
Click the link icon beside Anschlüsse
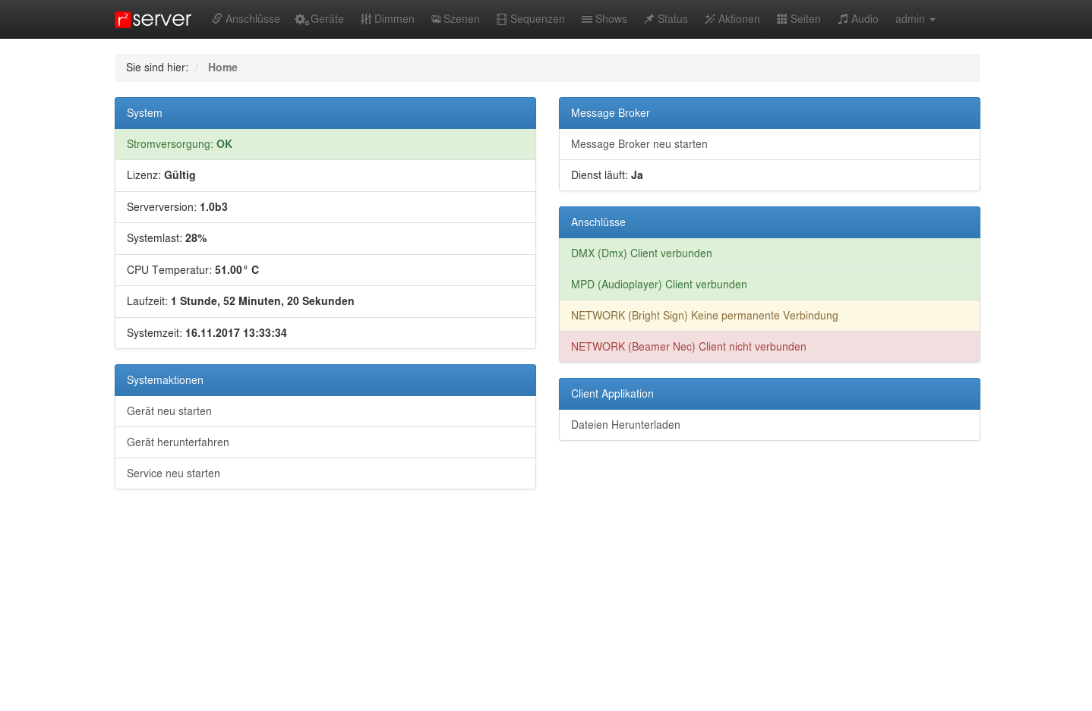point(217,19)
